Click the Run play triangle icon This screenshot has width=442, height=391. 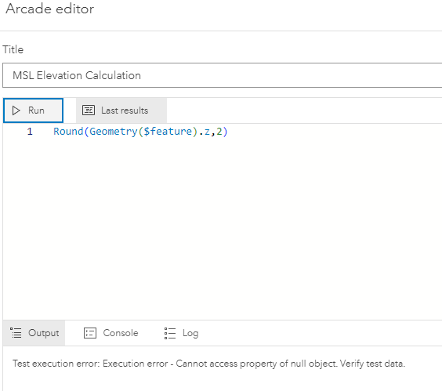click(16, 110)
